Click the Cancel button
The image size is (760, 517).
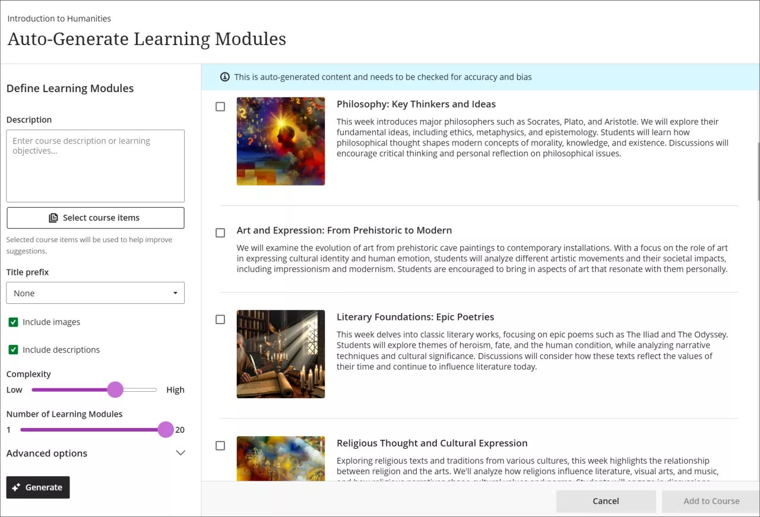tap(606, 501)
